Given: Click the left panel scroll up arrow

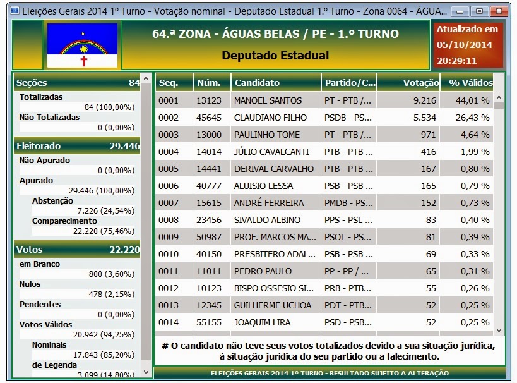Looking at the screenshot, I should pos(146,78).
